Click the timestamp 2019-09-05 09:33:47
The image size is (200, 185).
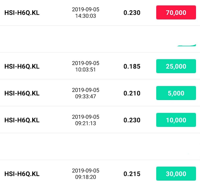pos(86,93)
